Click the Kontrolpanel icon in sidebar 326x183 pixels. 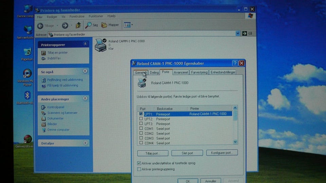[43, 107]
